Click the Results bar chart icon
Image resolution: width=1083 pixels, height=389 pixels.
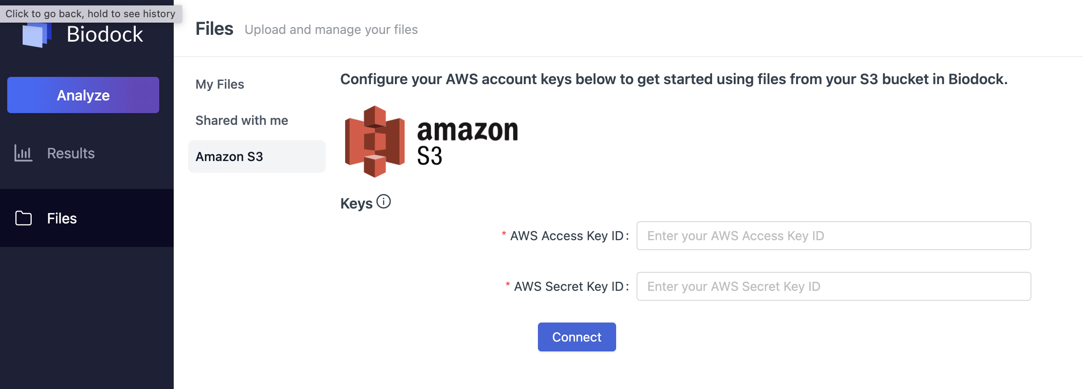(x=23, y=153)
